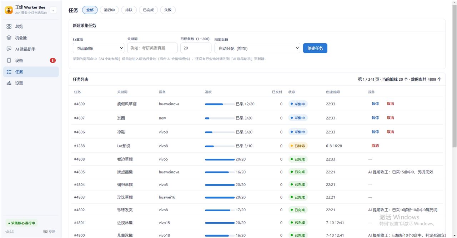This screenshot has width=457, height=238.
Task: Open the 反馈 feedback link
Action: click(x=49, y=232)
